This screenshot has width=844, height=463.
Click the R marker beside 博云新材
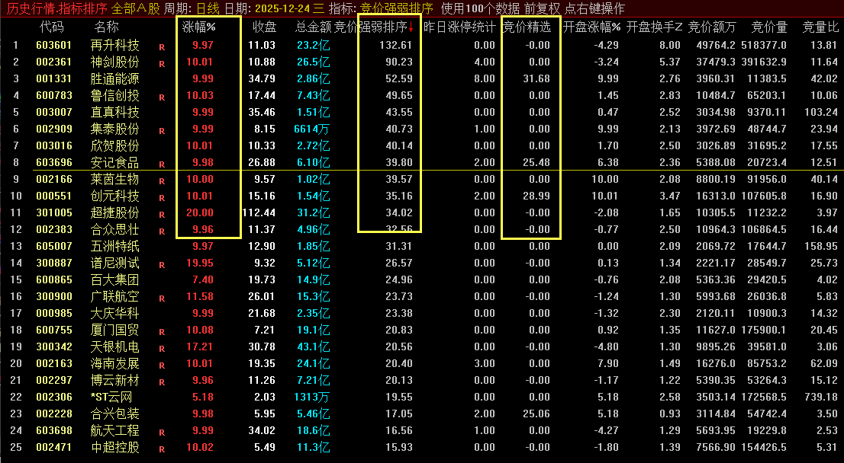pos(162,382)
